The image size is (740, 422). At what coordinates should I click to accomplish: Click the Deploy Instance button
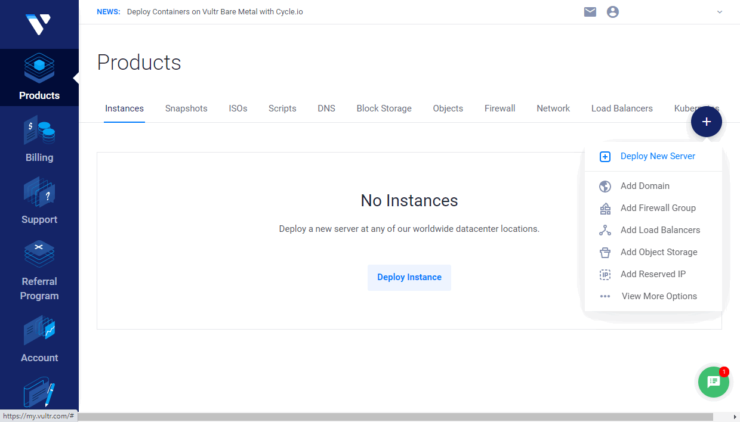pyautogui.click(x=409, y=277)
